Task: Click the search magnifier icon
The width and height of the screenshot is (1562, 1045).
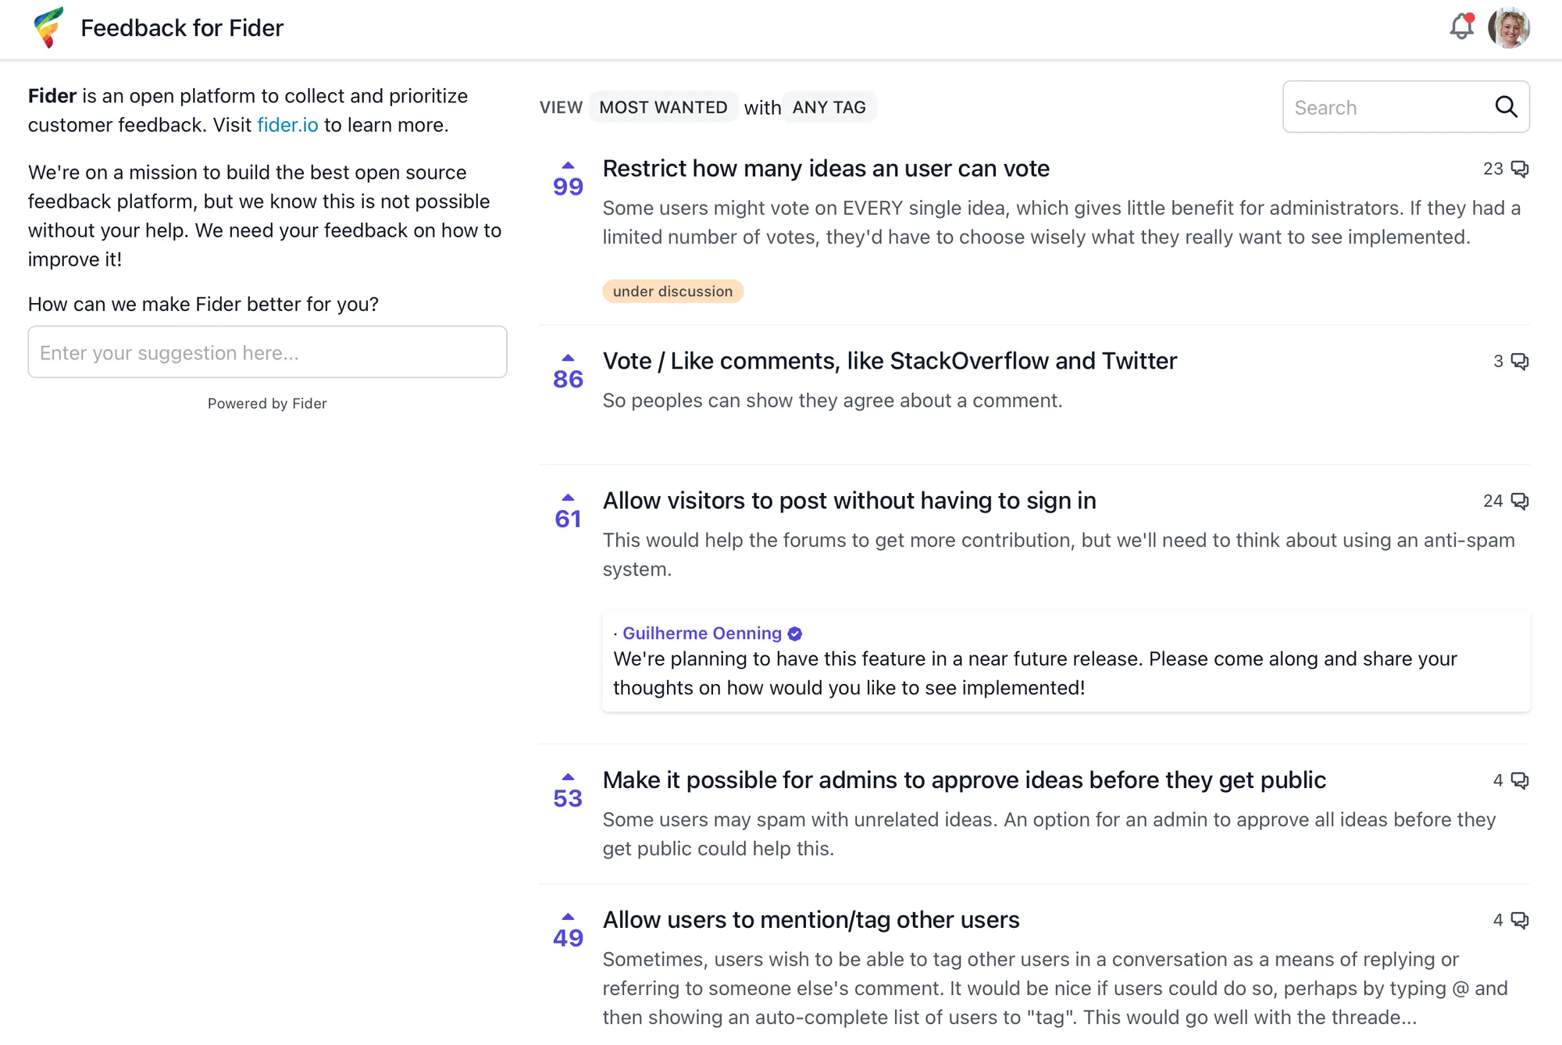Action: tap(1507, 107)
